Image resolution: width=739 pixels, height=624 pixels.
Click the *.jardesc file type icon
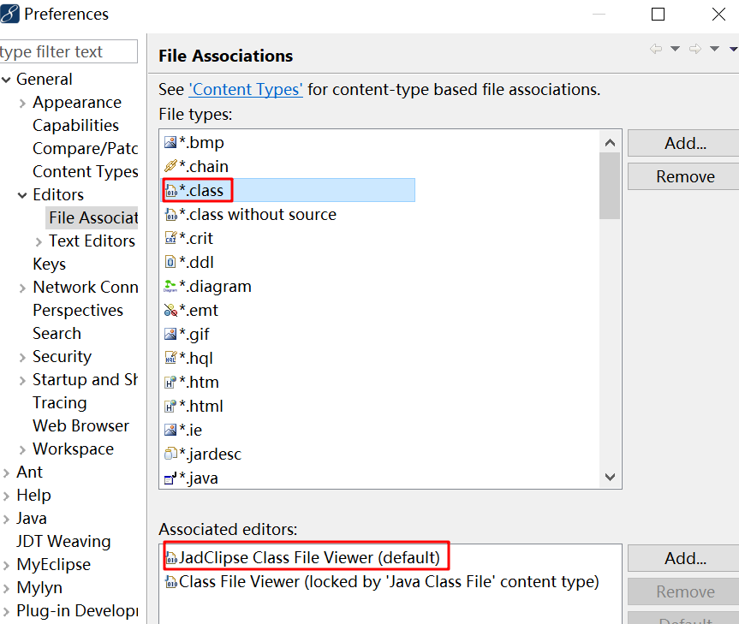[x=170, y=454]
